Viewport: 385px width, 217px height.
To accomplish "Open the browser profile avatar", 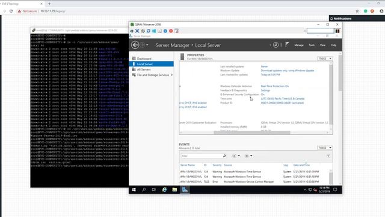I will tap(381, 11).
